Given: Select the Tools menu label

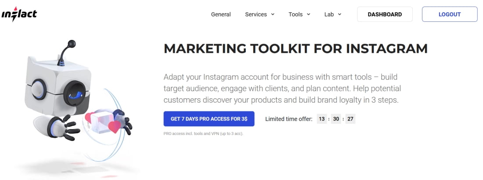Looking at the screenshot, I should click(x=296, y=14).
